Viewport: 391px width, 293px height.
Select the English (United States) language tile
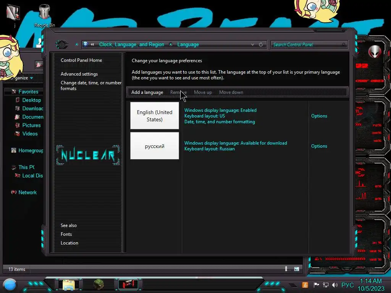[x=155, y=116]
